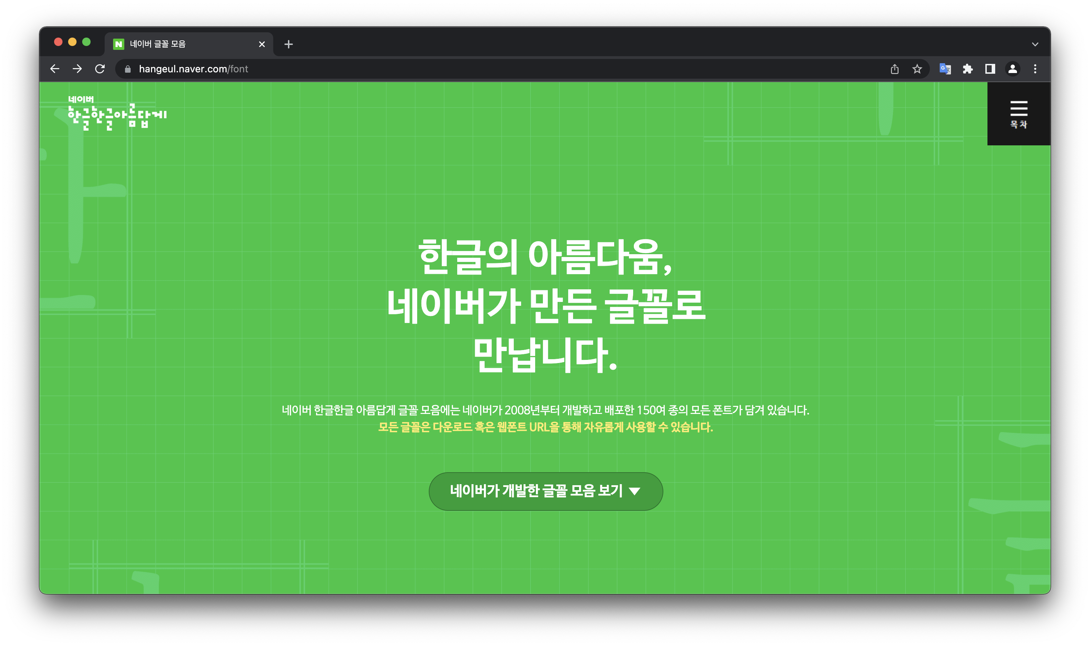The width and height of the screenshot is (1090, 646).
Task: Toggle the browser side panel icon
Action: (990, 69)
